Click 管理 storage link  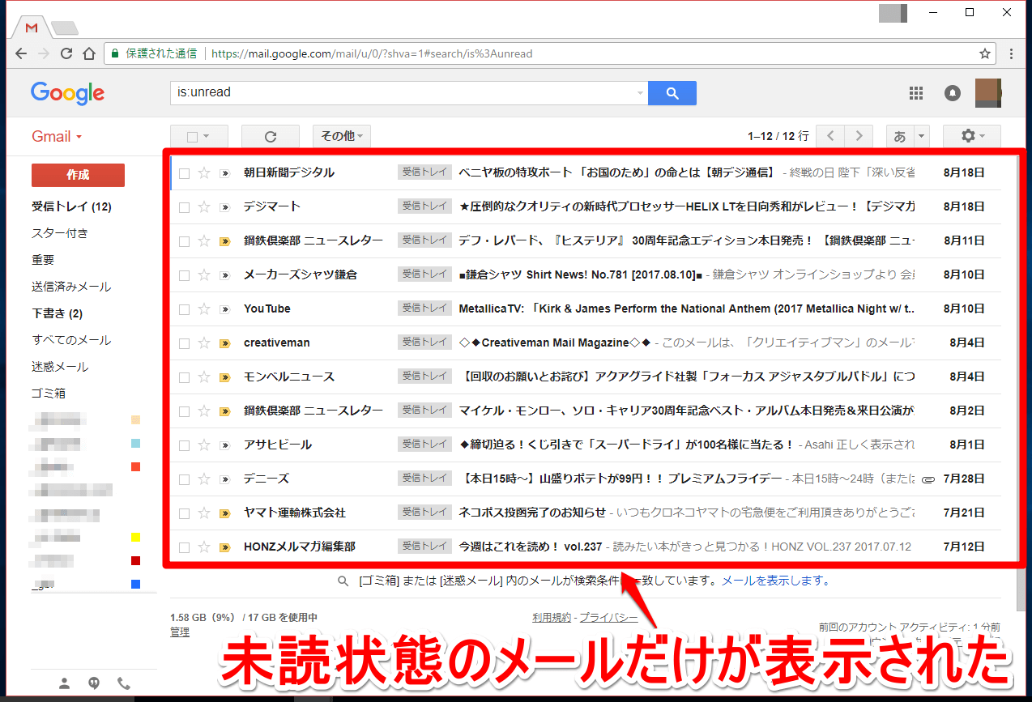coord(180,632)
